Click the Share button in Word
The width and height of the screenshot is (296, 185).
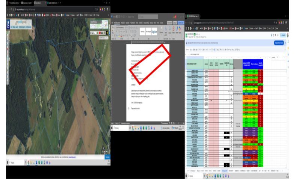pos(181,23)
